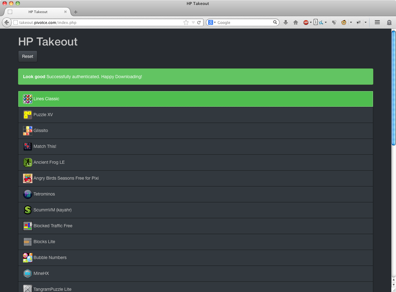Close the HP Takeout tab

pyautogui.click(x=65, y=12)
